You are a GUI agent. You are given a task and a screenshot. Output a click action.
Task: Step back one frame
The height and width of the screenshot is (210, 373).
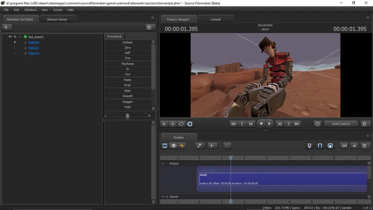(251, 124)
